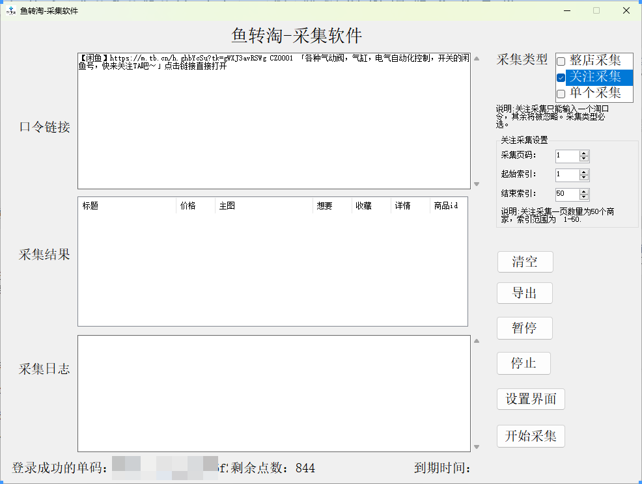The height and width of the screenshot is (484, 642).
Task: Sort by 价格 column header
Action: [196, 206]
